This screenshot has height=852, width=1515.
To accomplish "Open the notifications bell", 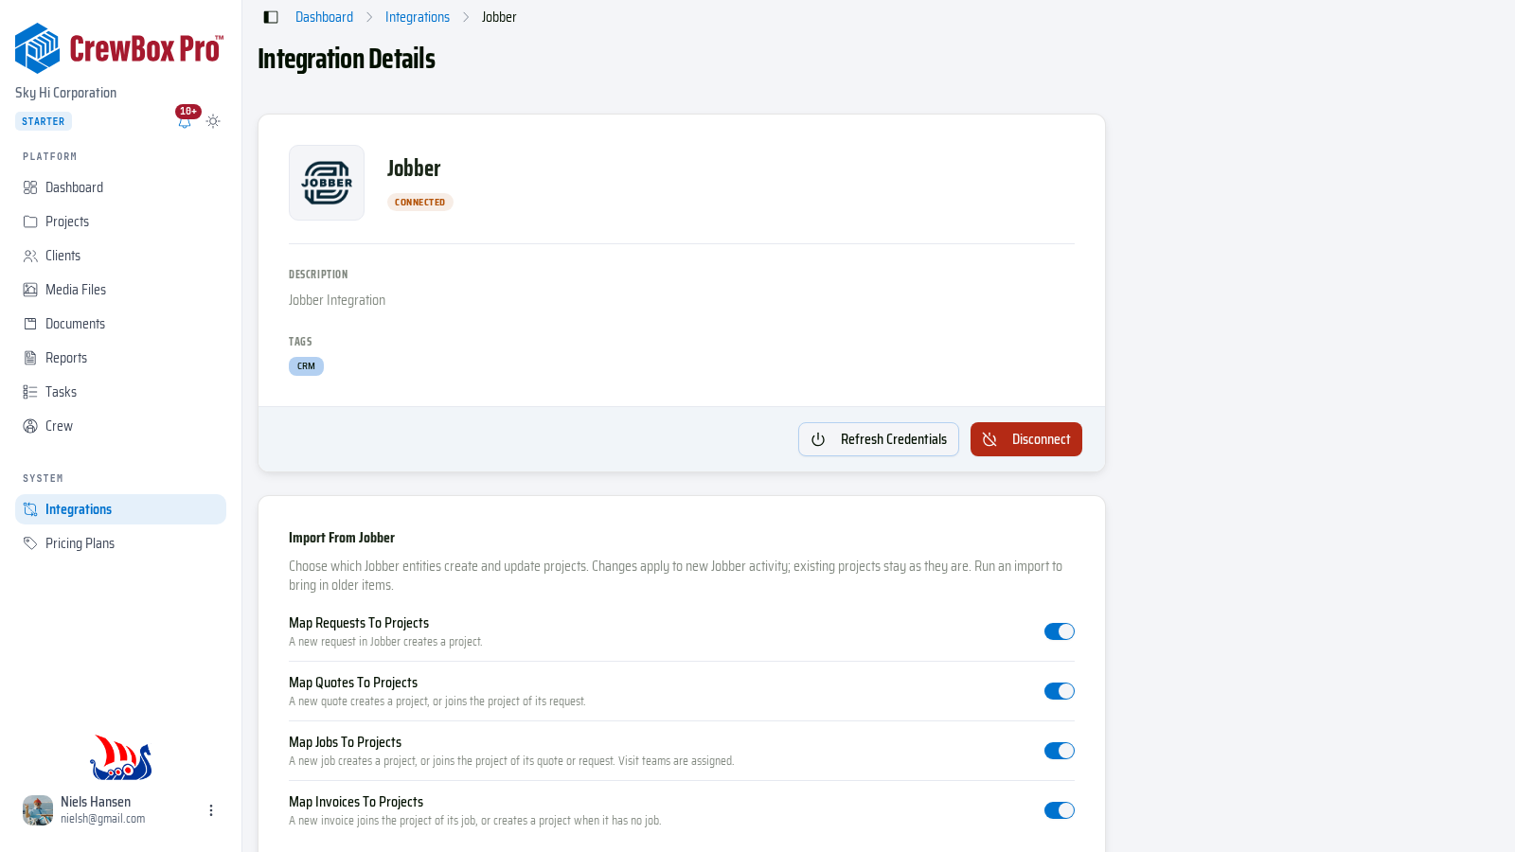I will click(x=185, y=121).
